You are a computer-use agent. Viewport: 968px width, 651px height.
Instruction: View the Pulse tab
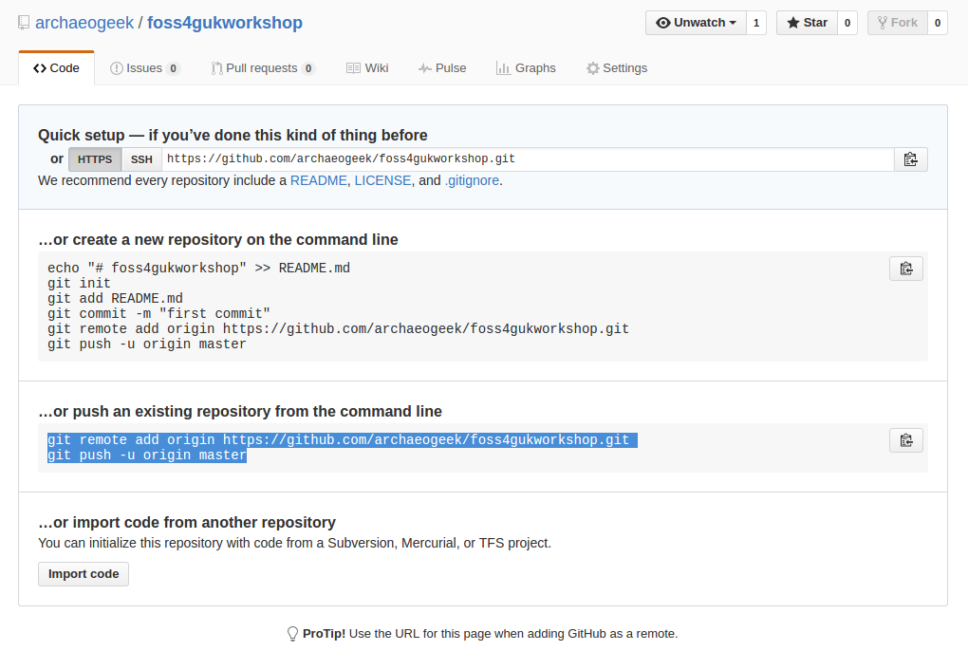[x=442, y=68]
